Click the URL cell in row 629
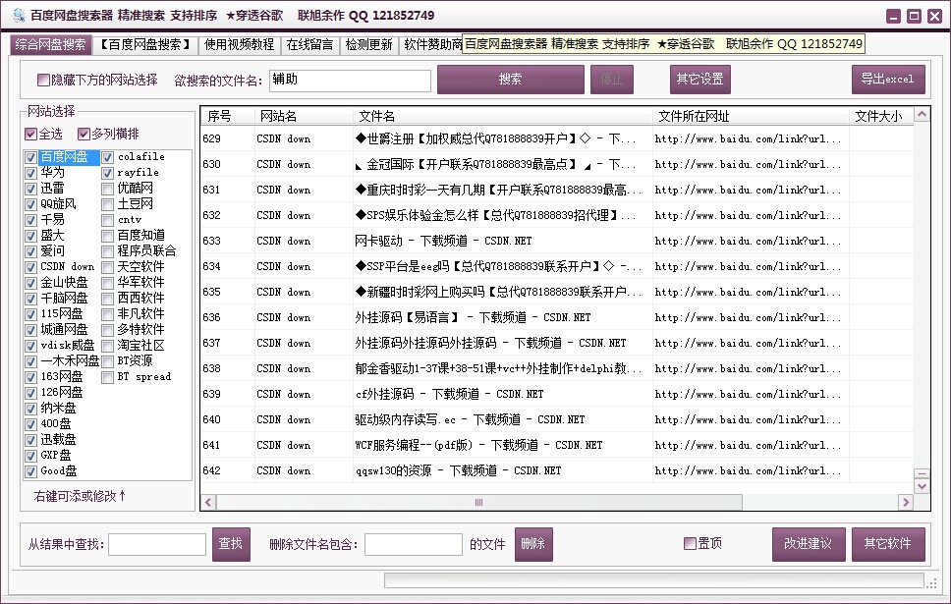 click(x=751, y=138)
